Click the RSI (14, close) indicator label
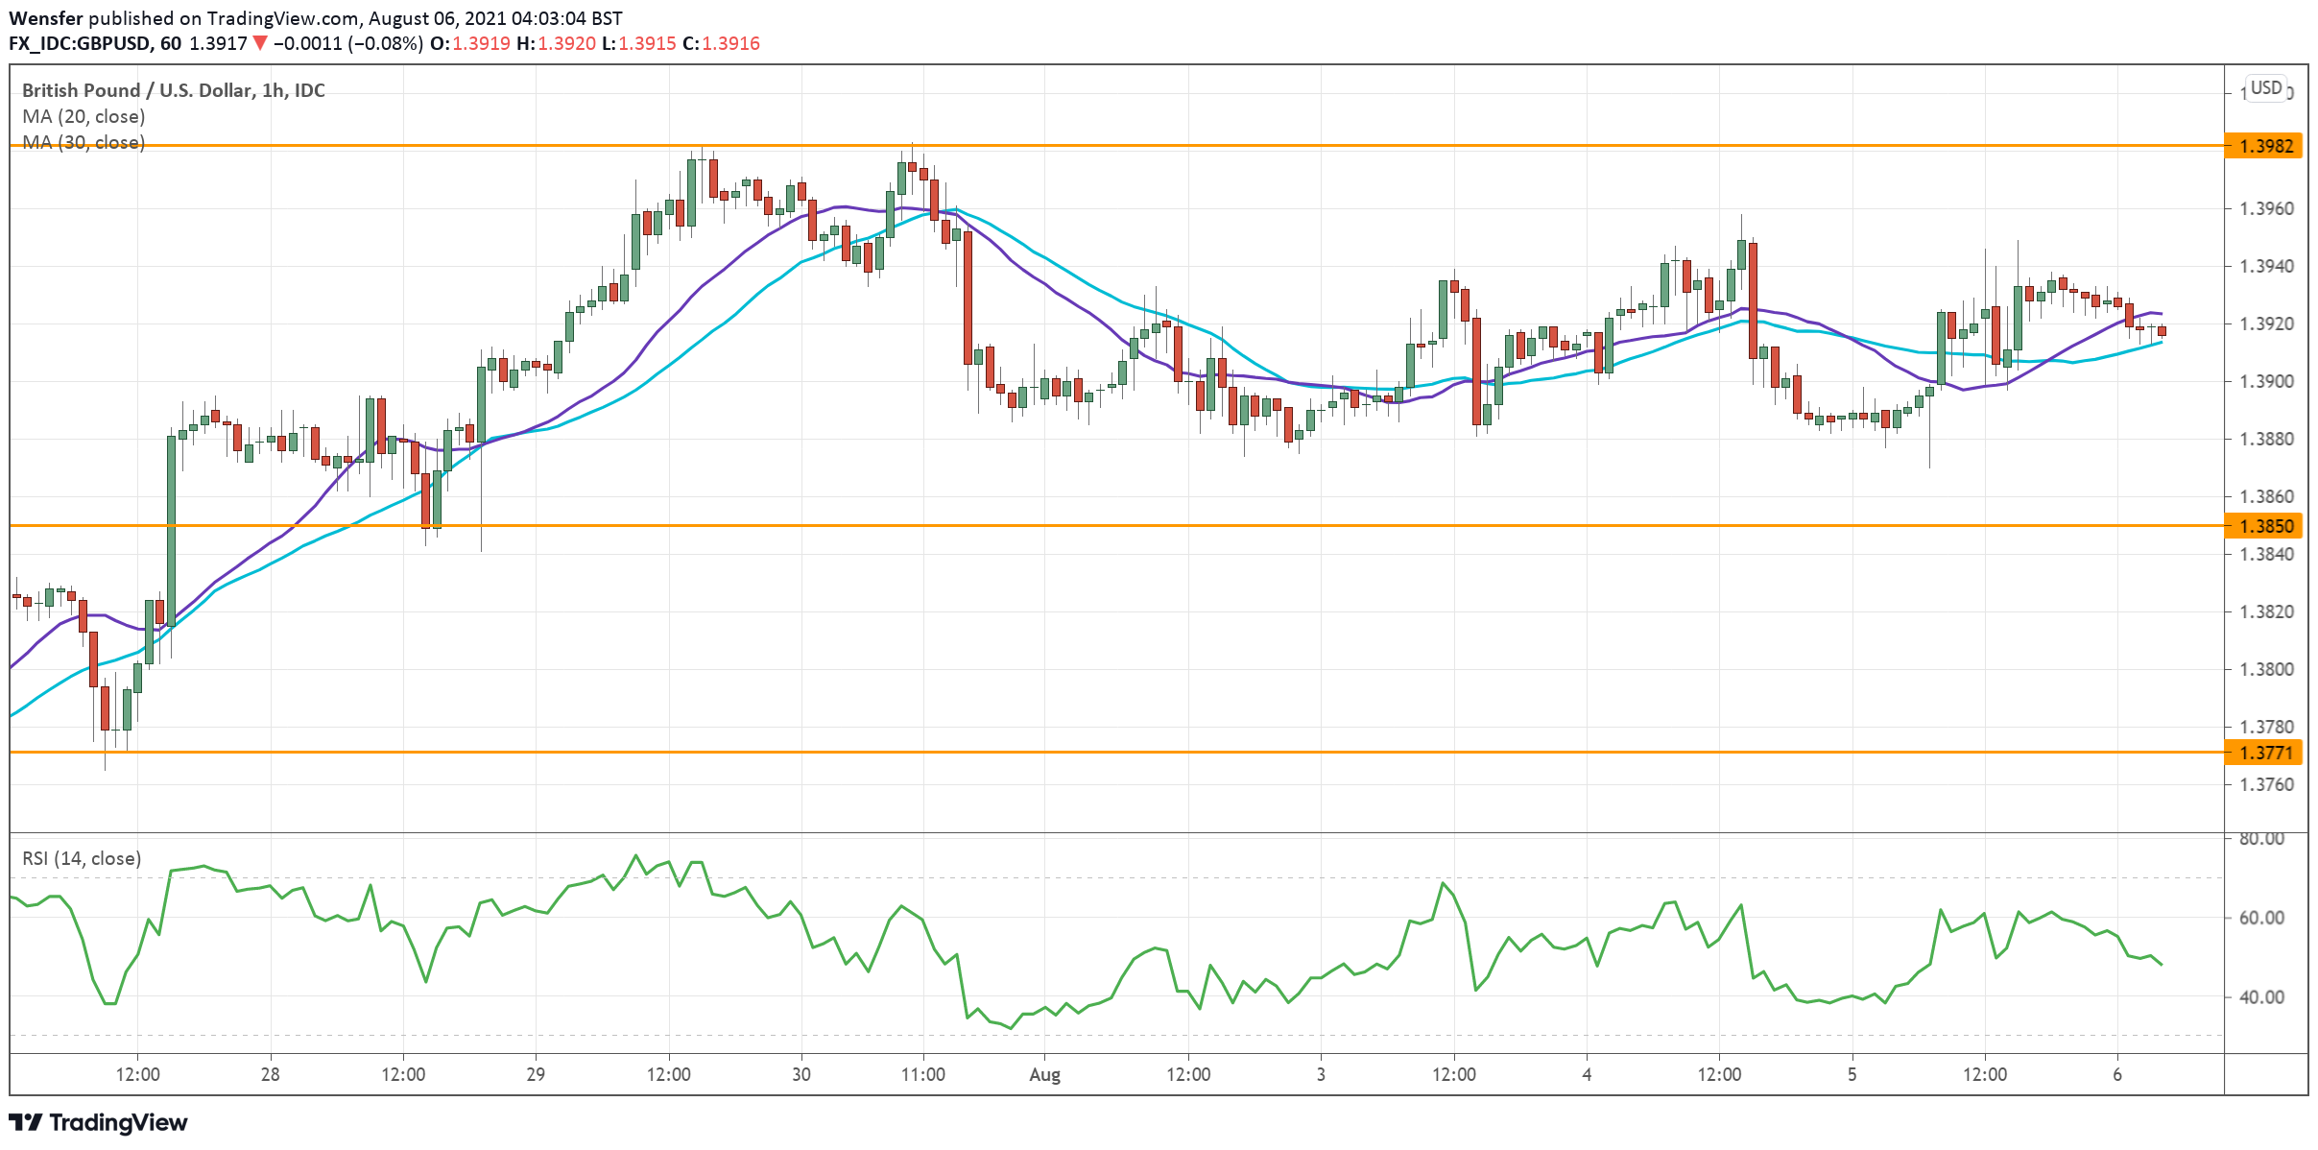The image size is (2318, 1150). pyautogui.click(x=82, y=858)
